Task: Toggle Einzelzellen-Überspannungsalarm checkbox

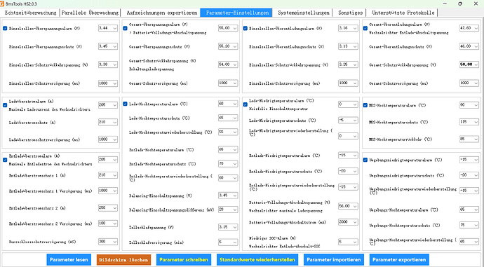Action: 5,28
